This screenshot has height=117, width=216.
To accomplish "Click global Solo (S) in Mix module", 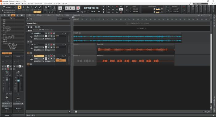I will click(x=113, y=6).
